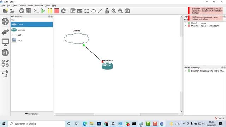Expand Cloud1 in topology summary
Screen dimensions: 226x127
click(x=185, y=23)
